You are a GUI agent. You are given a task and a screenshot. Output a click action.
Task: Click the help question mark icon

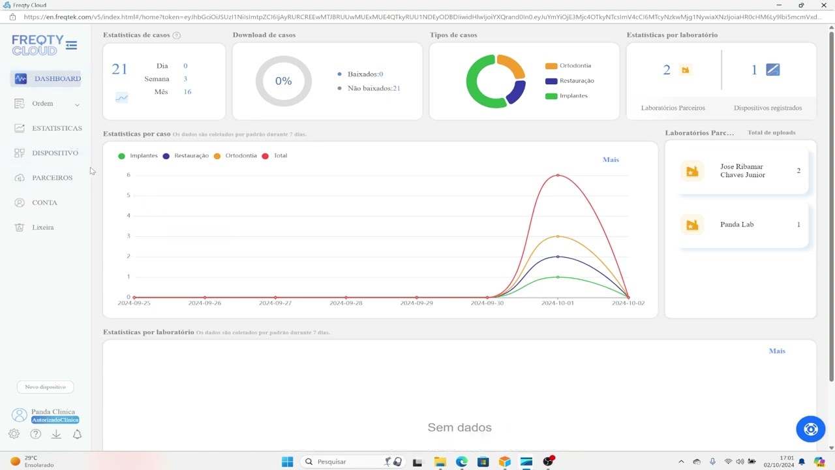pyautogui.click(x=35, y=434)
